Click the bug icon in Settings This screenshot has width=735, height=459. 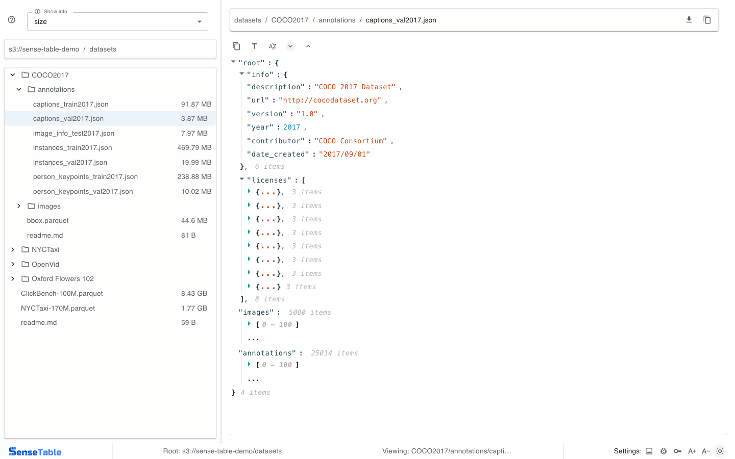coord(664,451)
